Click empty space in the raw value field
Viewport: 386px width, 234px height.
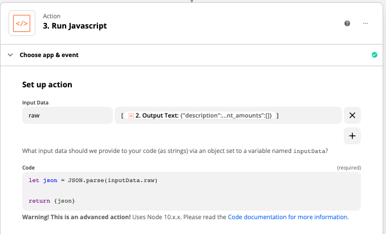[x=310, y=115]
